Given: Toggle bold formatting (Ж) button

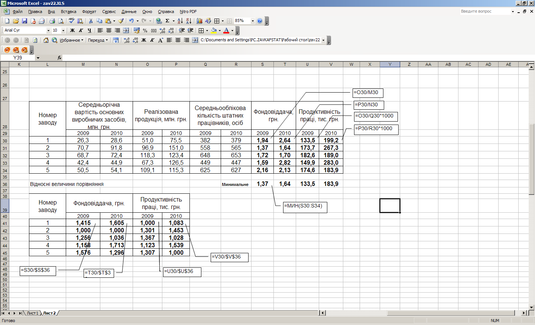Looking at the screenshot, I should tap(72, 30).
